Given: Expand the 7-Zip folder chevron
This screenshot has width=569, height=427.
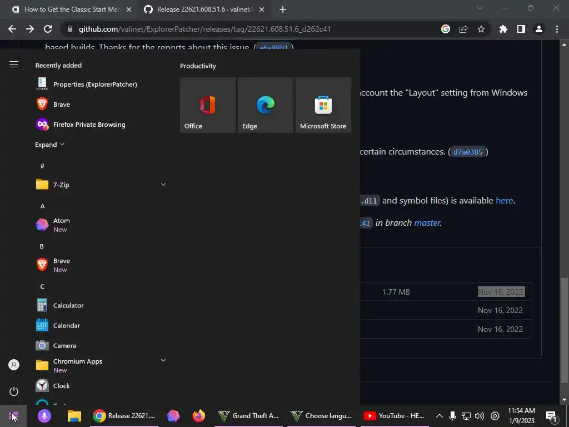Looking at the screenshot, I should 163,185.
